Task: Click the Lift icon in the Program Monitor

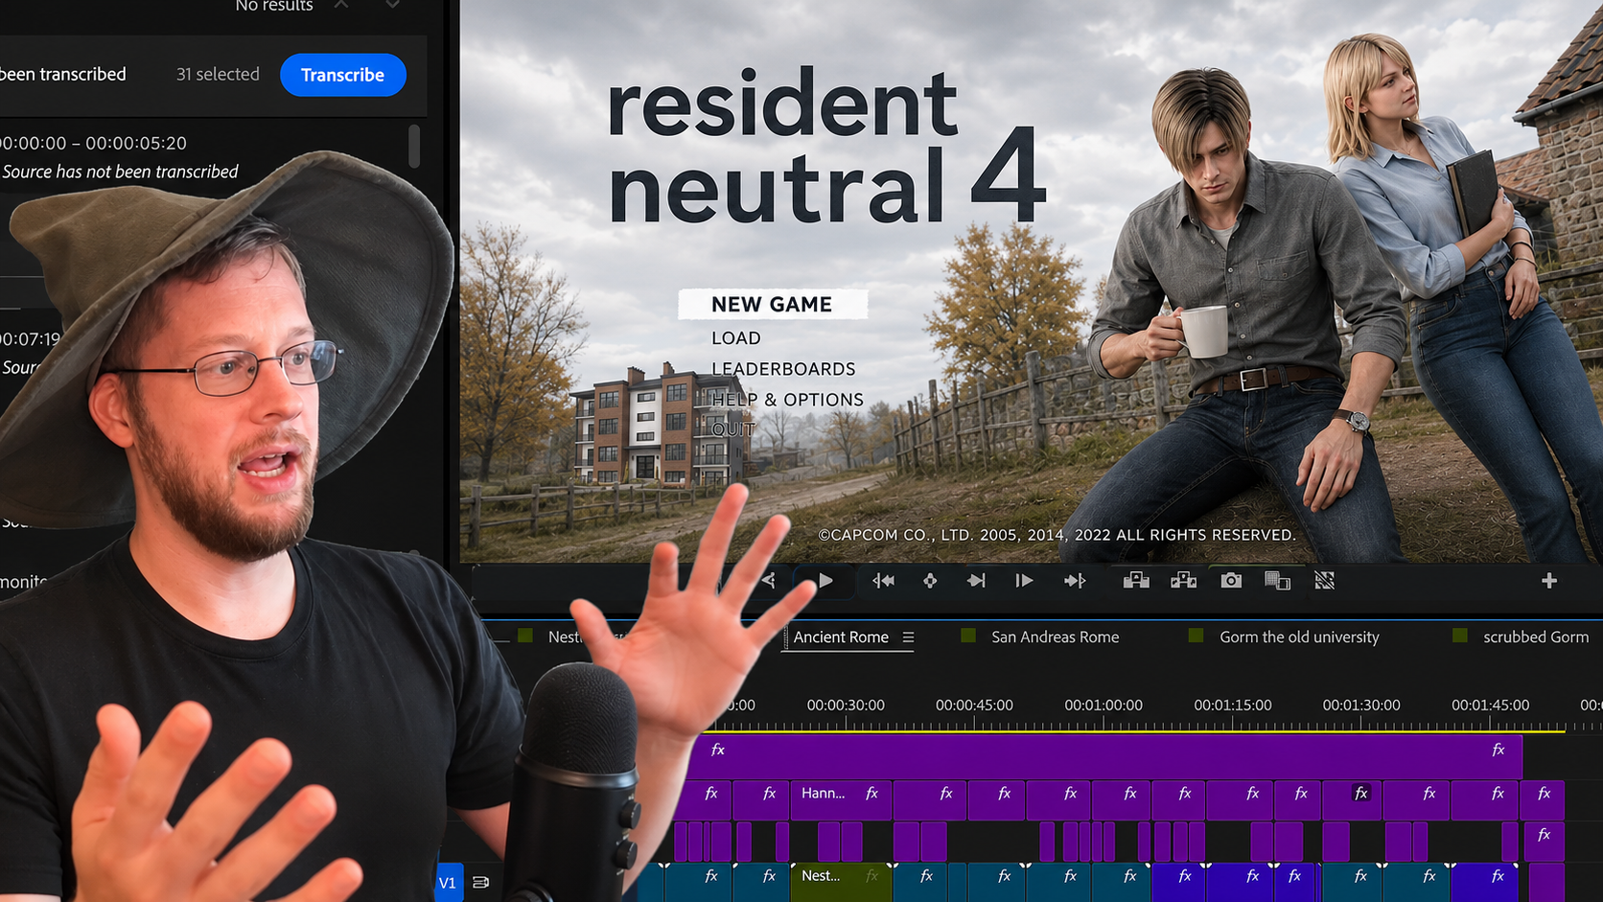Action: click(x=1136, y=580)
